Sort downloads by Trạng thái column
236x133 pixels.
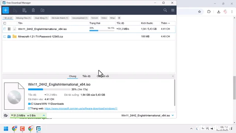95,23
